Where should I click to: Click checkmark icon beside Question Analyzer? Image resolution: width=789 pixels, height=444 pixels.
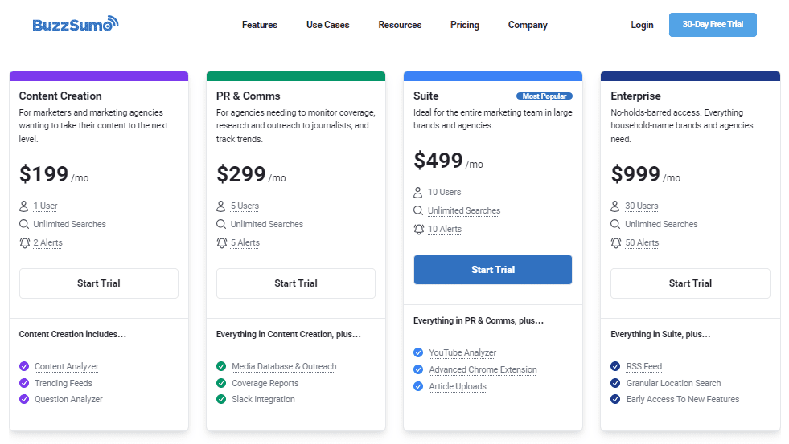click(x=24, y=399)
